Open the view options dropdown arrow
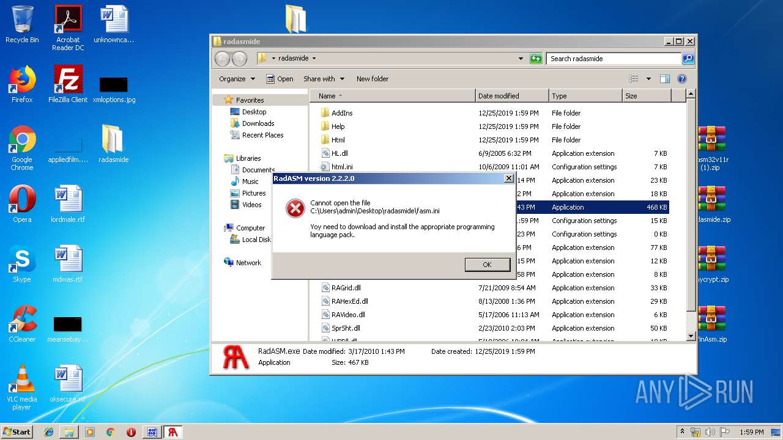The image size is (783, 440). click(x=648, y=79)
